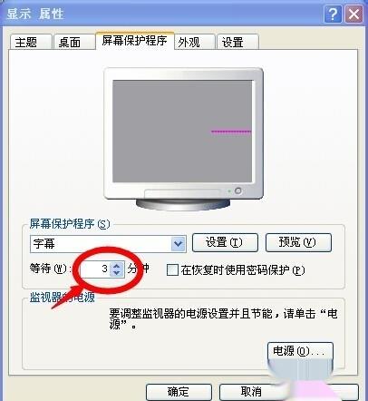Enable 在恢复时使用密码保护 checkbox

coord(172,269)
